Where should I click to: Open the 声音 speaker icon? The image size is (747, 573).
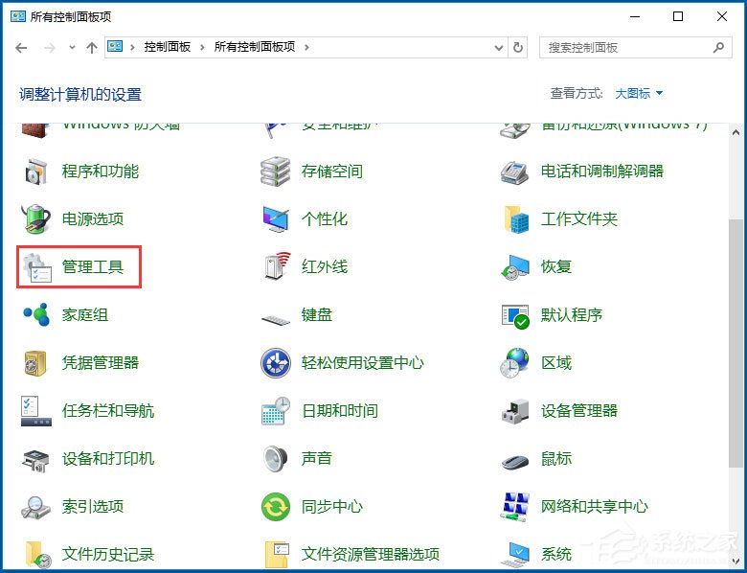coord(276,459)
